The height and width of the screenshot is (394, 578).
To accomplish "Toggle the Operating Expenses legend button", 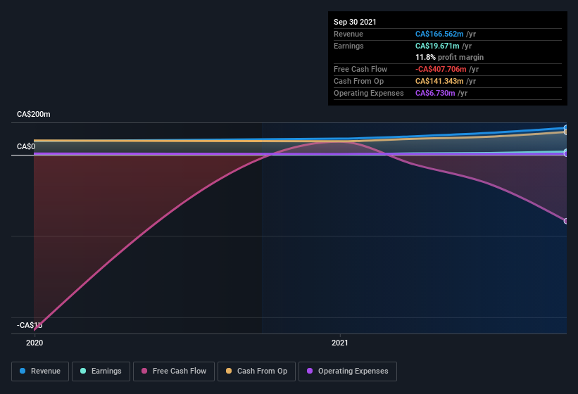I will 348,371.
